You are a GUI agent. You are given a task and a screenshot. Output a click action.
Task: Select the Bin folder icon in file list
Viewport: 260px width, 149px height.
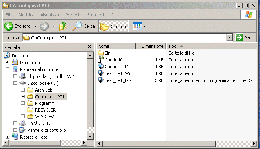pyautogui.click(x=101, y=53)
